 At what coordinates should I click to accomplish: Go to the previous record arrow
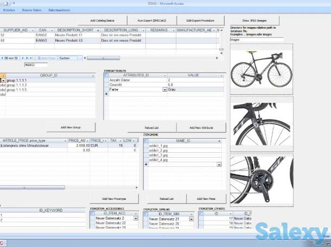tap(2, 58)
